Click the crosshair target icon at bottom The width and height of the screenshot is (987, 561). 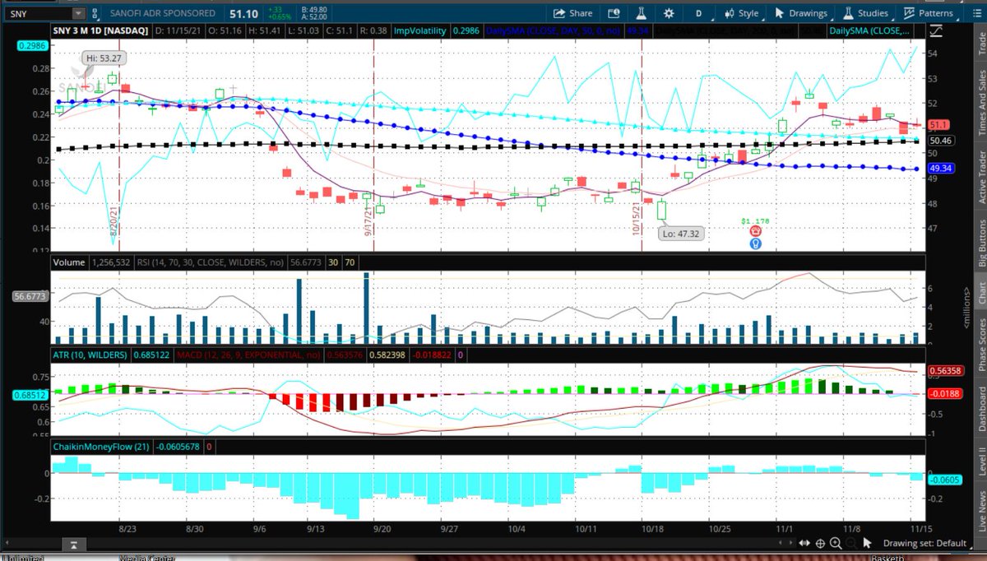click(x=820, y=543)
